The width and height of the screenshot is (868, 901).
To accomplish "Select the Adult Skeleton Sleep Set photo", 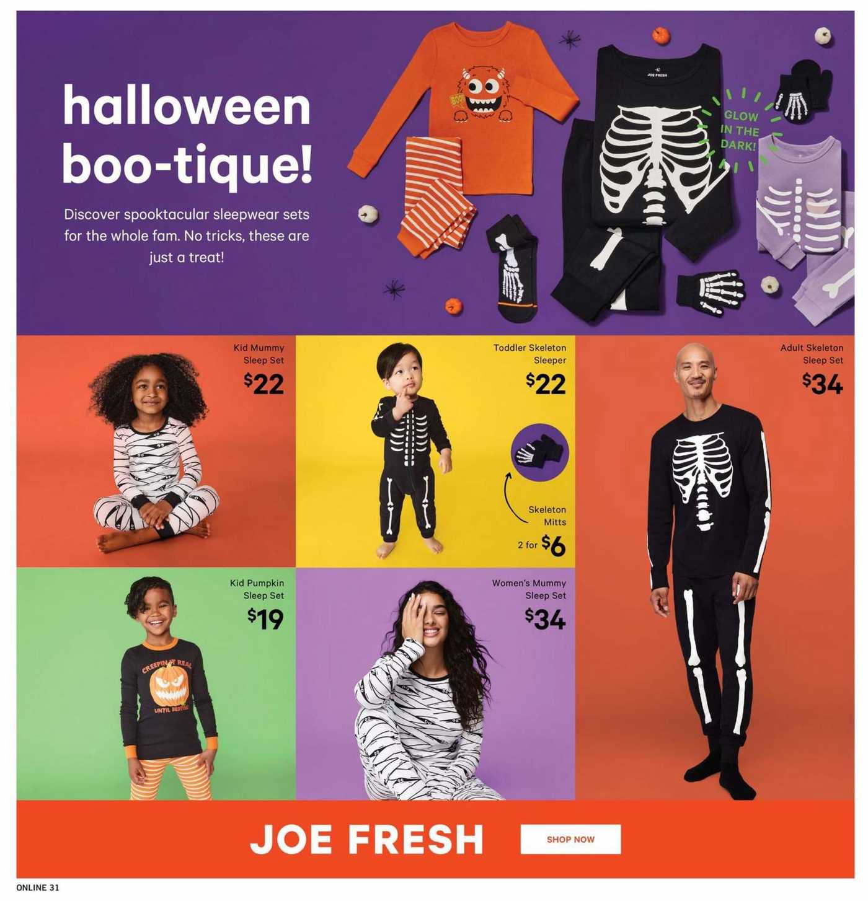I will [715, 568].
